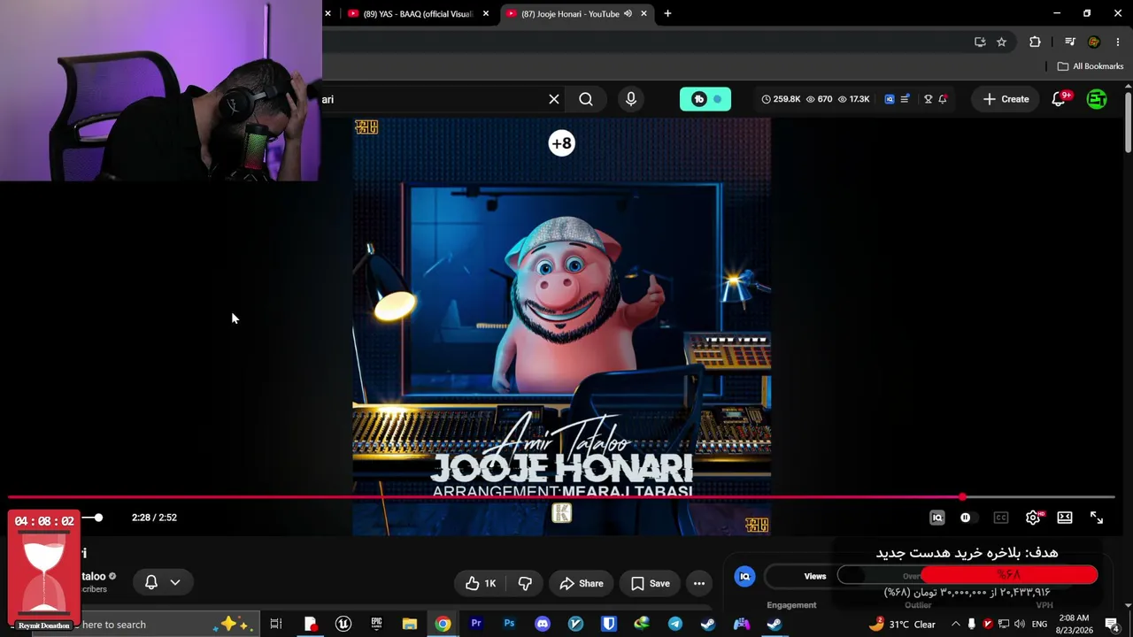
Task: Click the Share button
Action: click(x=582, y=583)
